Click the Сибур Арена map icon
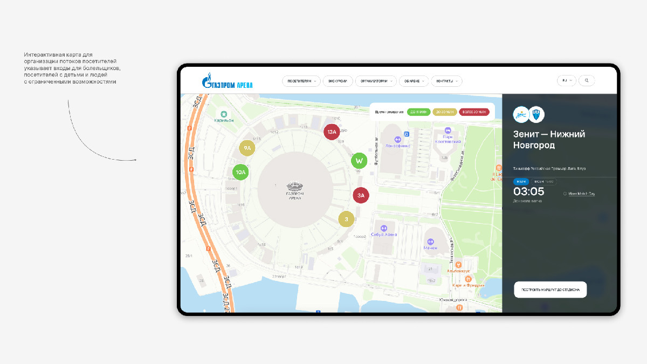The image size is (647, 364). 384,228
